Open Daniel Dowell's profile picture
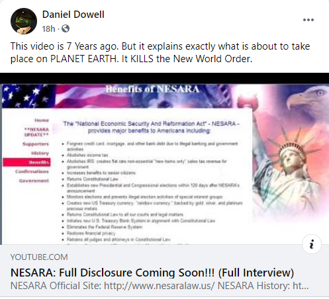 24,21
